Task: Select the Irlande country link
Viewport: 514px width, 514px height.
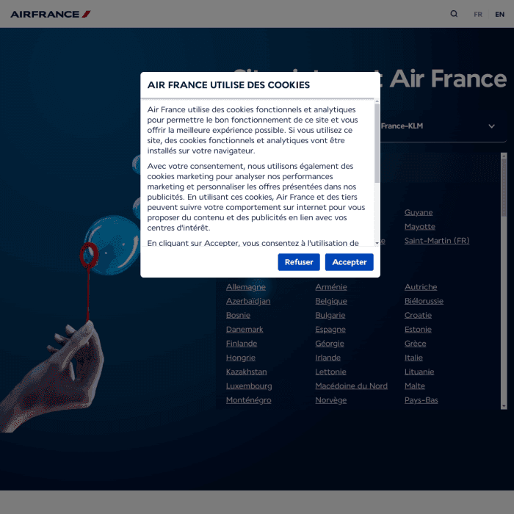Action: (327, 358)
